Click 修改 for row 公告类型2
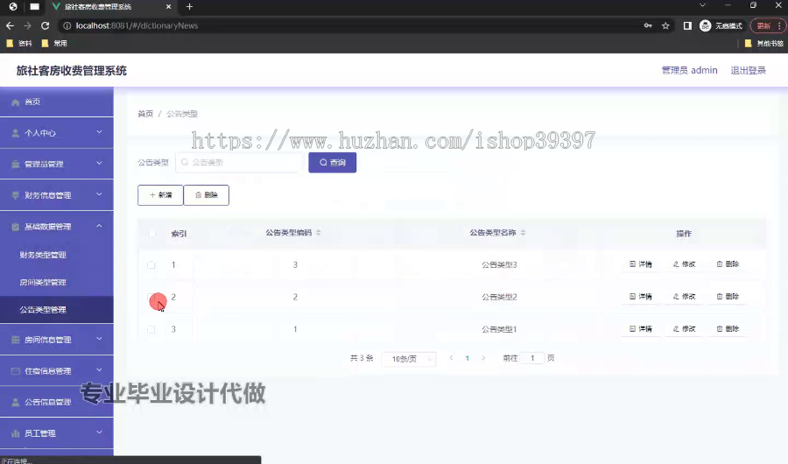Image resolution: width=788 pixels, height=464 pixels. [x=684, y=297]
